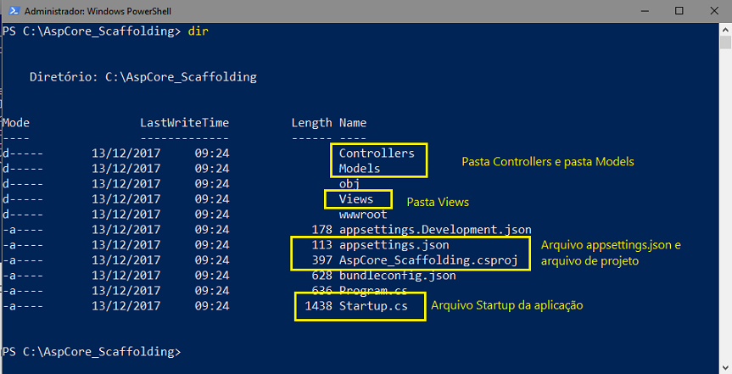Click the typed dir command
This screenshot has height=374, width=732.
198,31
